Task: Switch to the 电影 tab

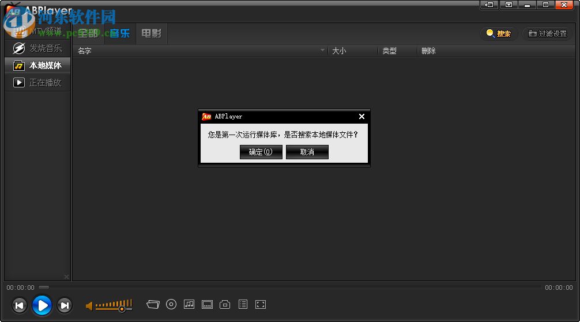Action: [x=151, y=33]
